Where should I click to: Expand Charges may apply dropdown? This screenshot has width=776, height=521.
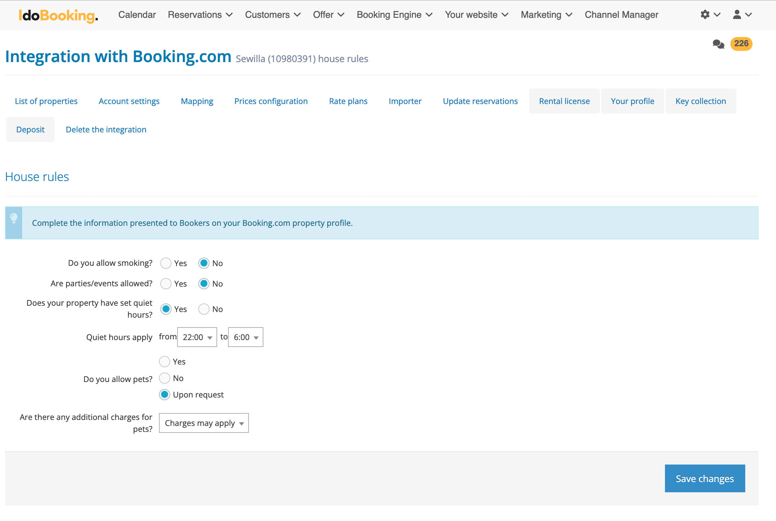(204, 423)
